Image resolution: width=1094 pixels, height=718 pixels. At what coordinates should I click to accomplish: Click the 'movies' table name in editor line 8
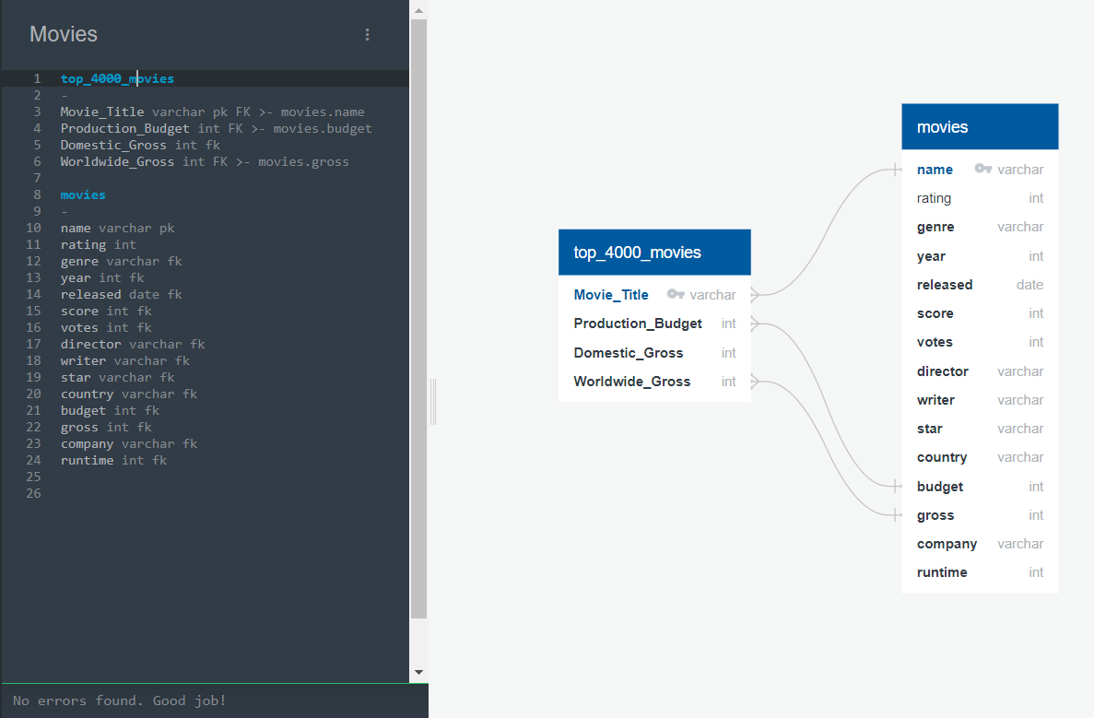coord(83,194)
